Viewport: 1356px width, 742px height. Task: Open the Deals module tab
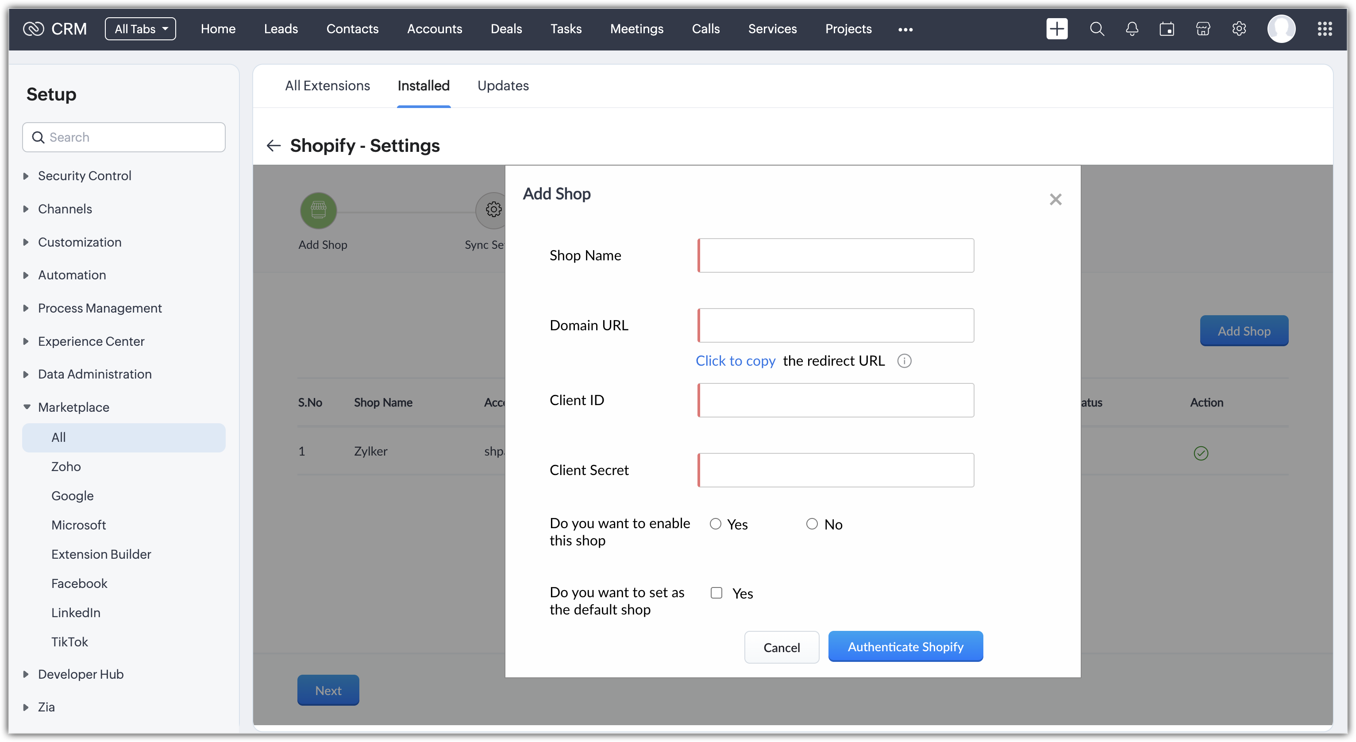click(506, 29)
